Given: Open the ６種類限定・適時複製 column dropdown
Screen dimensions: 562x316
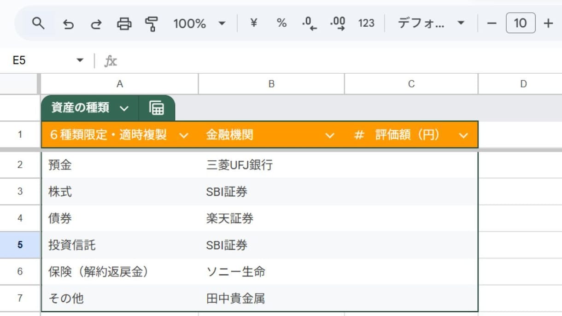Looking at the screenshot, I should click(183, 135).
